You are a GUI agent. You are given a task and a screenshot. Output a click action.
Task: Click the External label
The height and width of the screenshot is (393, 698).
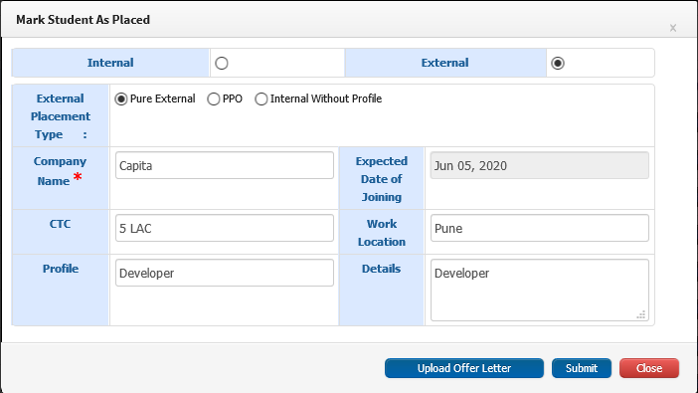444,63
